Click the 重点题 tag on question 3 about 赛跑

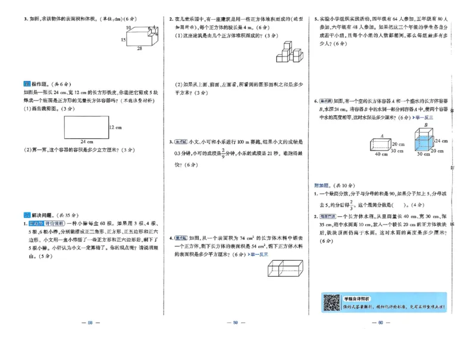tap(181, 142)
